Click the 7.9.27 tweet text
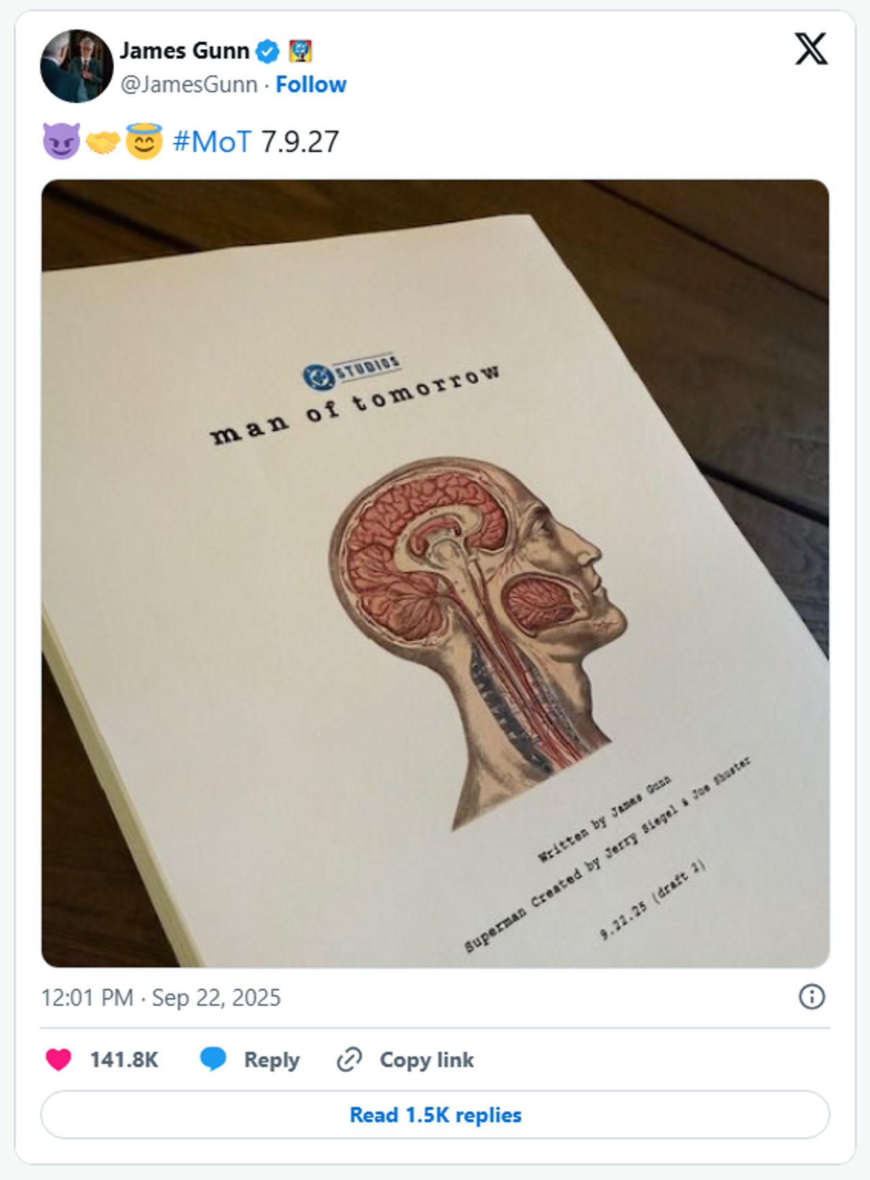The height and width of the screenshot is (1180, 870). pos(300,141)
